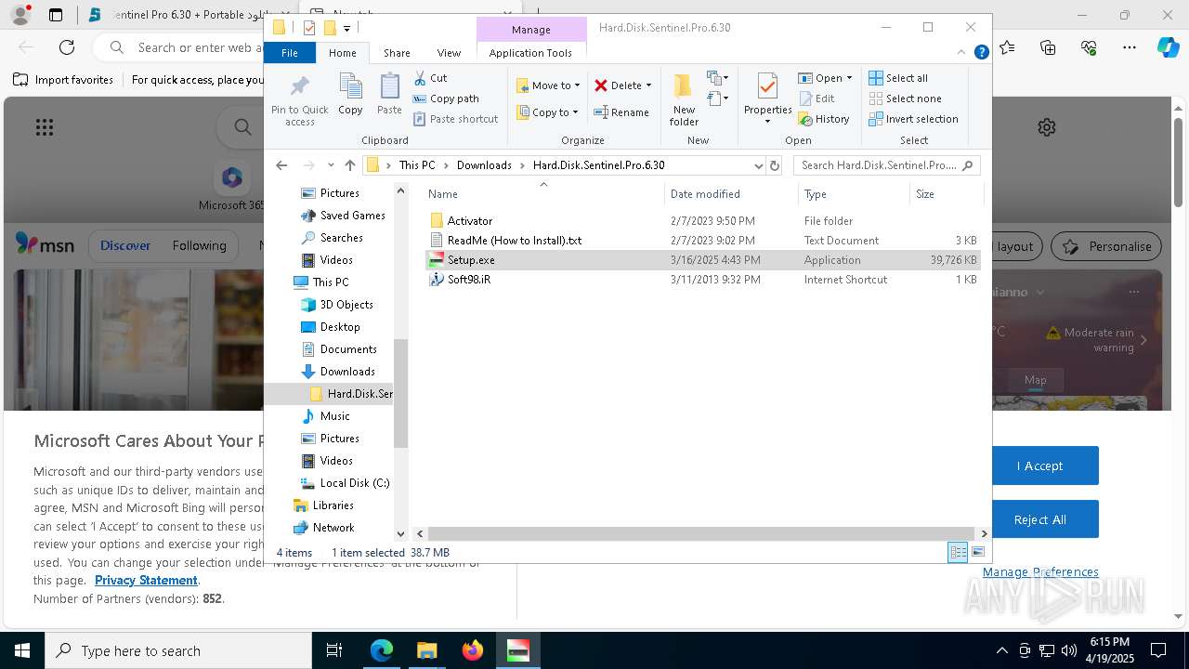Select 3D Objects in navigation pane
Viewport: 1189px width, 669px height.
coord(346,305)
